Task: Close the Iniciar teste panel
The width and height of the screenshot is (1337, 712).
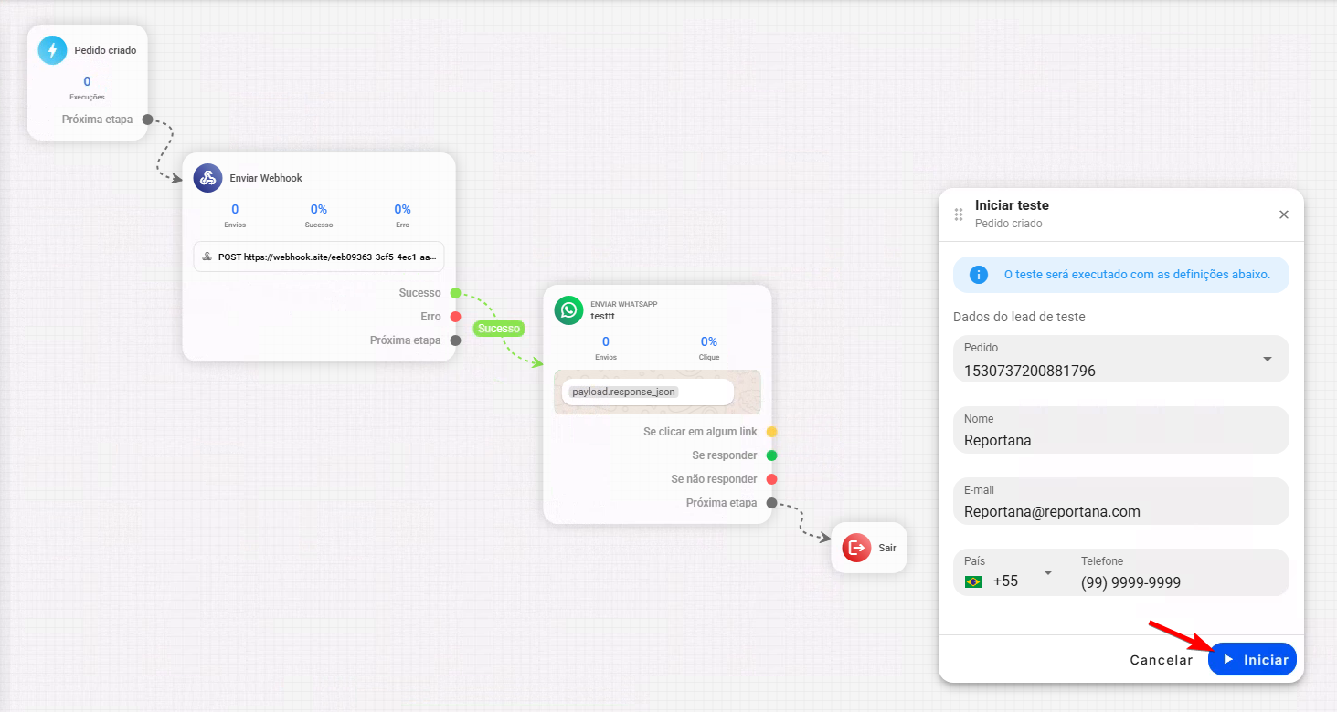Action: click(1284, 215)
